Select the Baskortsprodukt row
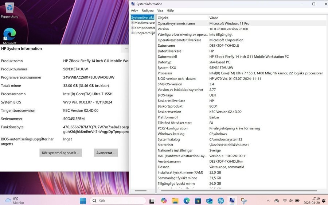The image size is (328, 205). click(242, 106)
